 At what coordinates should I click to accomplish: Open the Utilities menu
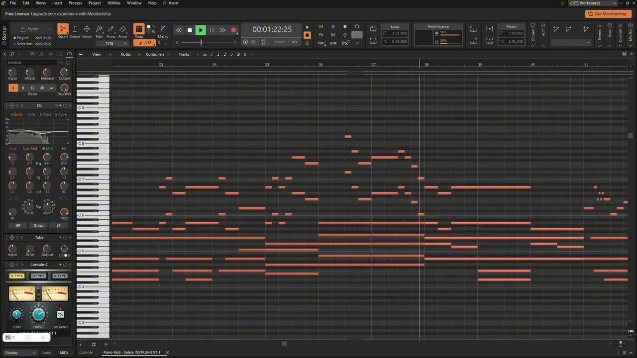click(x=114, y=3)
